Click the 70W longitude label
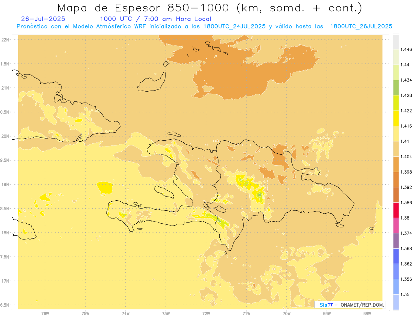The height and width of the screenshot is (318, 412). tap(287, 314)
